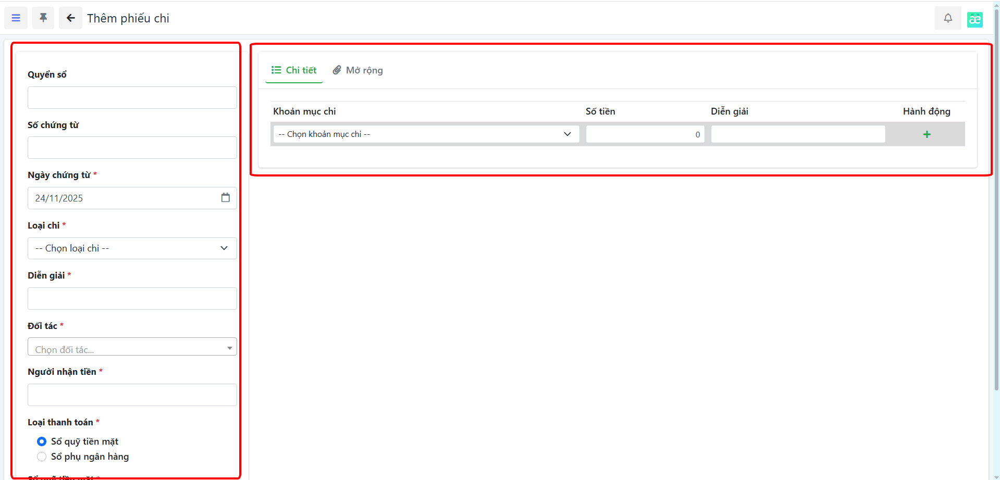
Task: Open notifications bell icon
Action: pos(947,18)
